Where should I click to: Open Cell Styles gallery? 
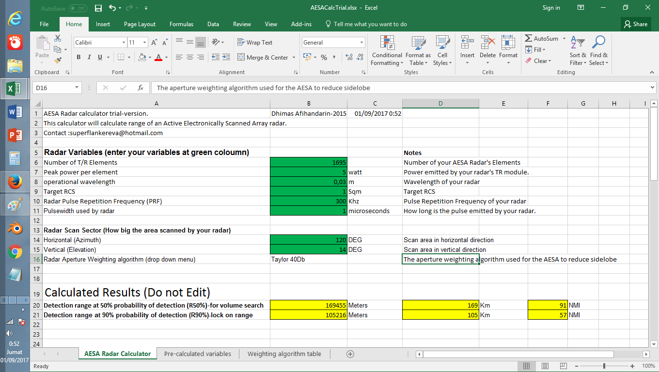click(442, 50)
